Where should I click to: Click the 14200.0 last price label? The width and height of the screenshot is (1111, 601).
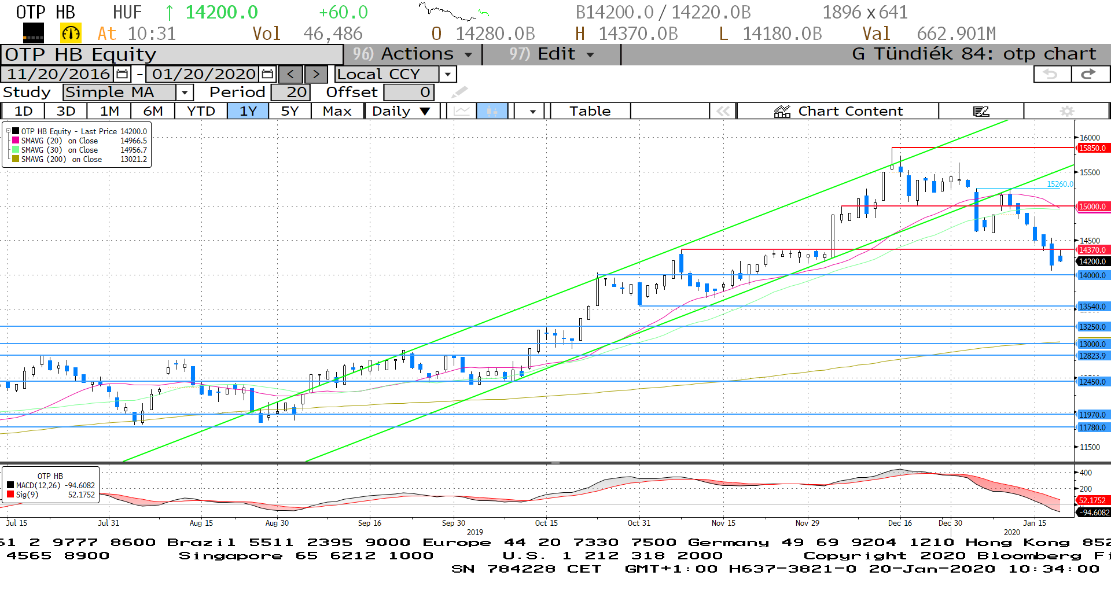point(1092,261)
